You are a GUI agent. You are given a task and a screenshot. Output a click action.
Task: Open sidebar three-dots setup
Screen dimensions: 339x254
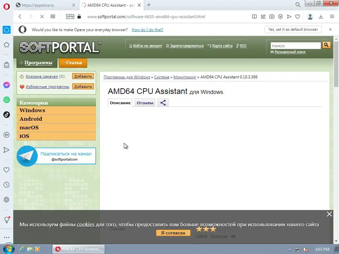(7, 237)
